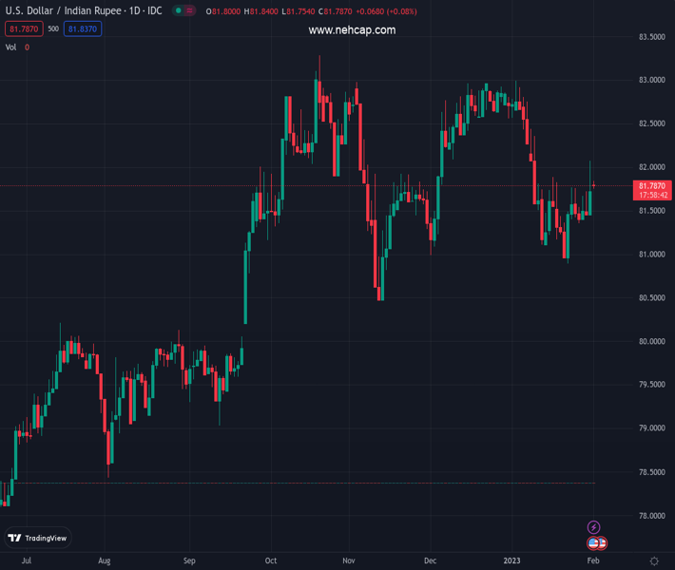Open the TradingView logo badge
This screenshot has height=570, width=675.
[38, 539]
